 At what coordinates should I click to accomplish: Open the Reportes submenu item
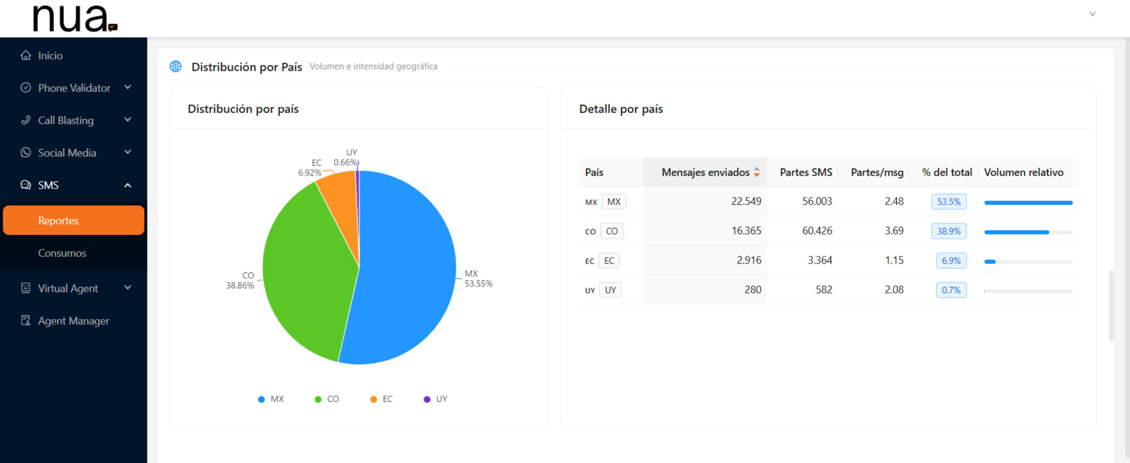73,220
